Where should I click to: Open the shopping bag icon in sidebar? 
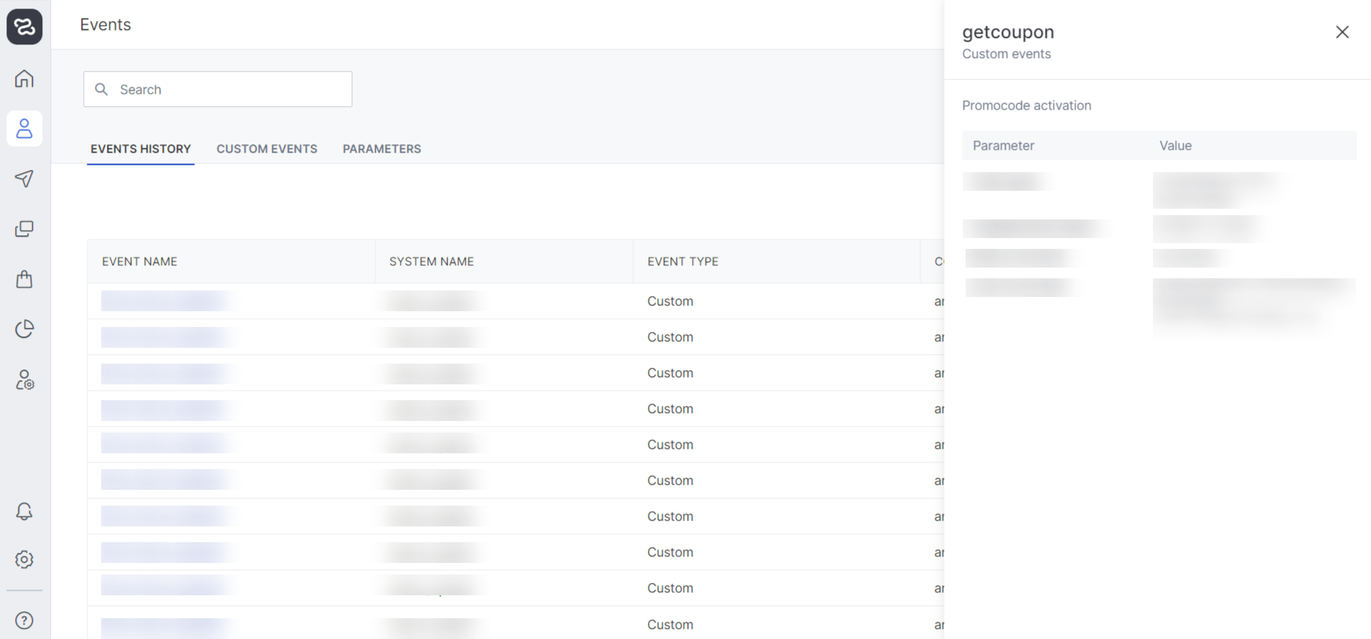coord(24,279)
